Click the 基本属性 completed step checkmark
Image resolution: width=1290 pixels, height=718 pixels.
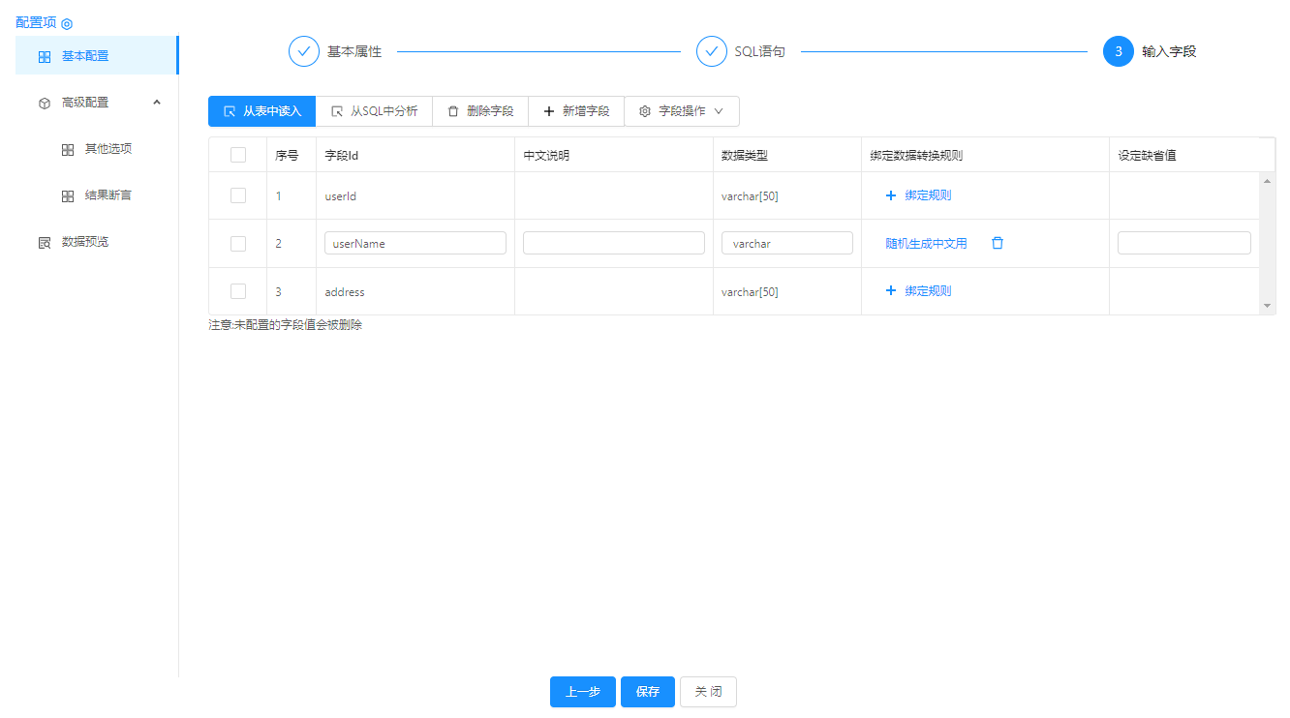[304, 51]
